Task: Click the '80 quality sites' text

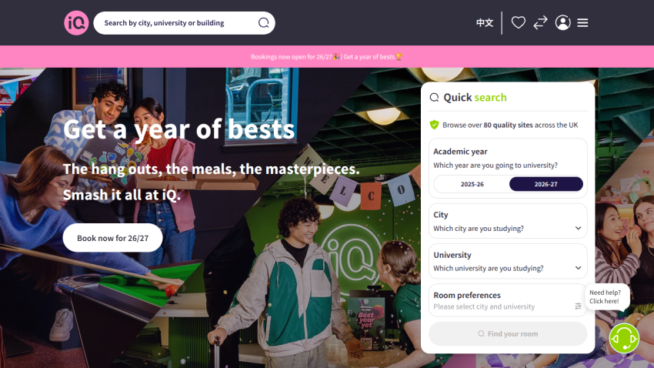Action: pos(508,125)
